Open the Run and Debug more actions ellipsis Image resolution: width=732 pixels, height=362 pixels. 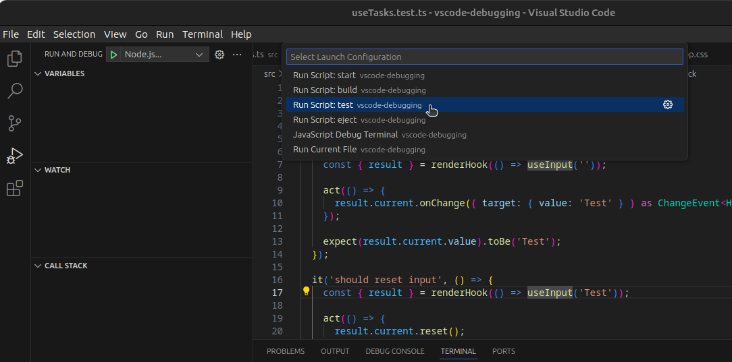(237, 55)
